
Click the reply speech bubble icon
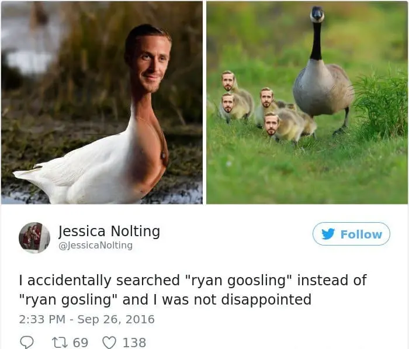(x=27, y=342)
